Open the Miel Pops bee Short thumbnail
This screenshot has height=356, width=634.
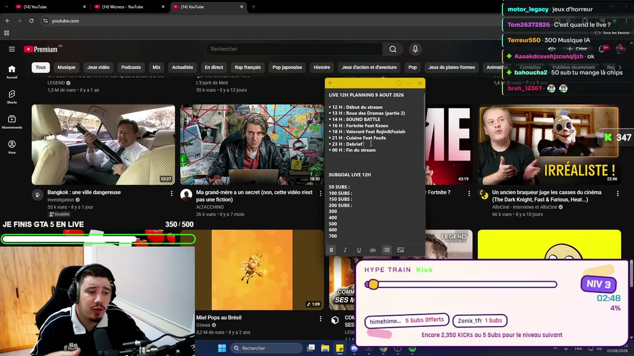[x=252, y=270]
